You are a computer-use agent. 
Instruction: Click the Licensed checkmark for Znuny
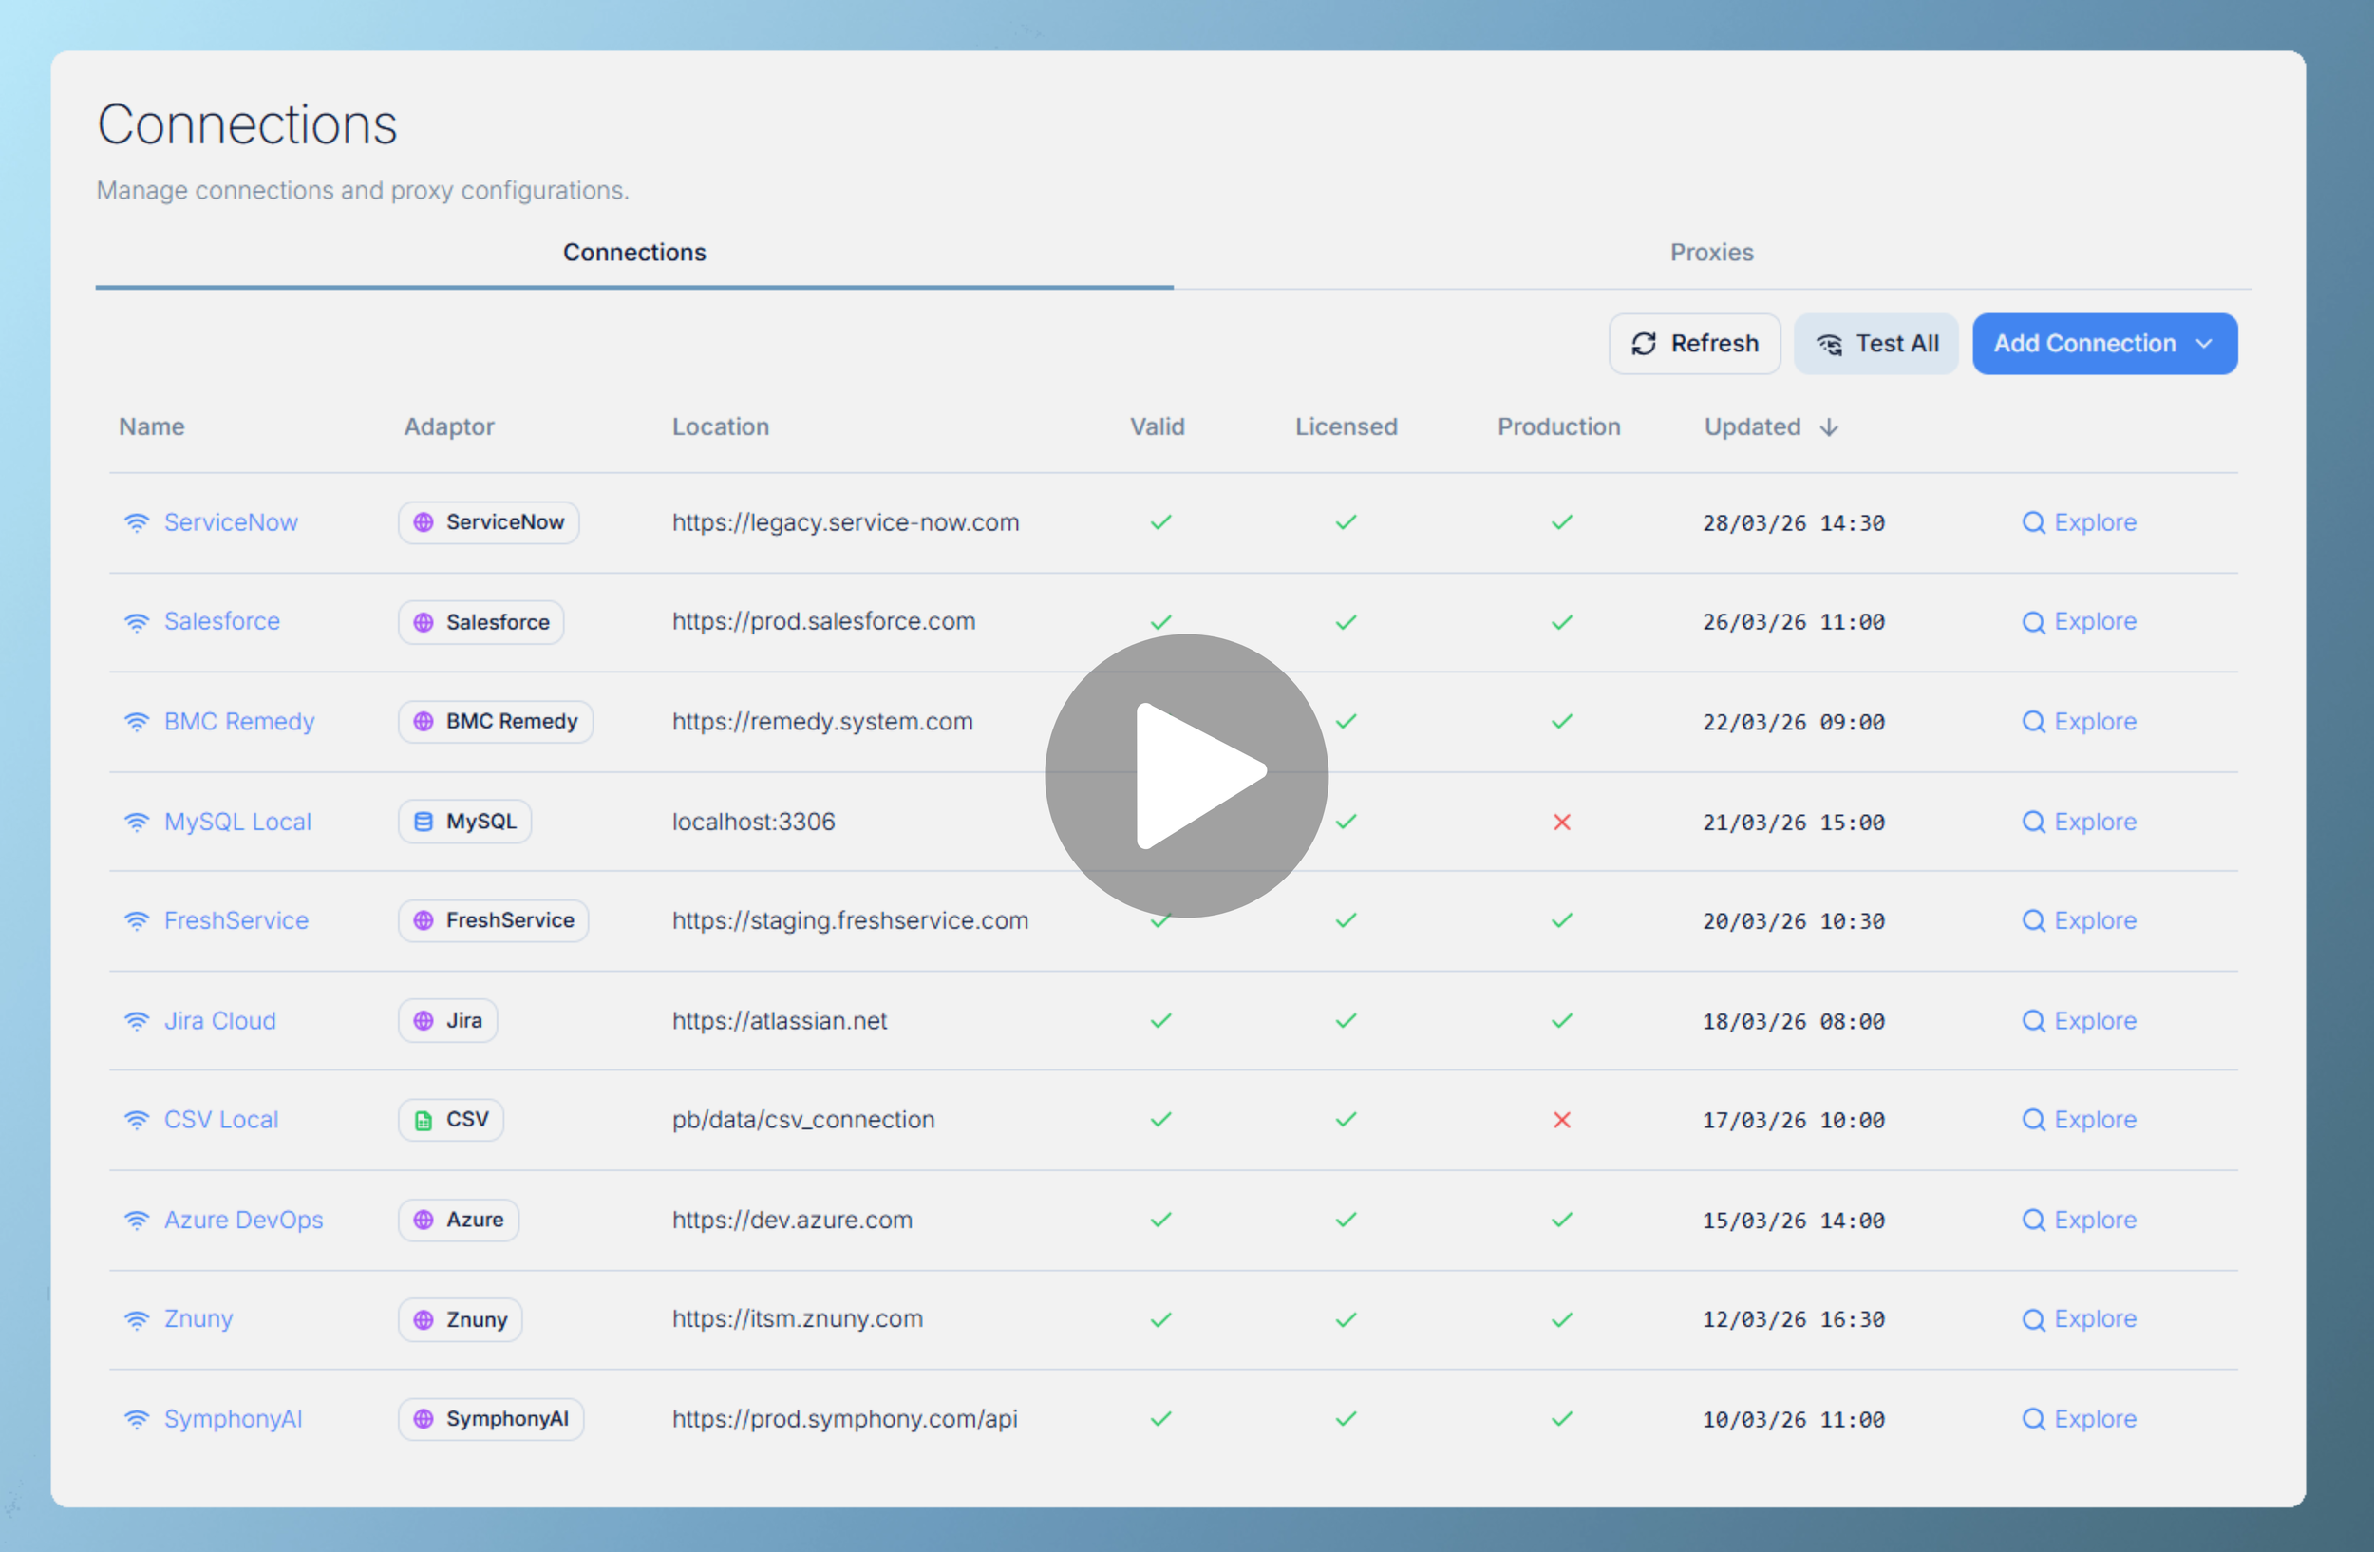[x=1347, y=1319]
